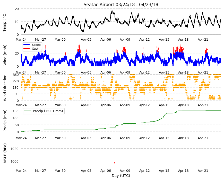Click Apr-03 tick under temperature chart

point(86,40)
